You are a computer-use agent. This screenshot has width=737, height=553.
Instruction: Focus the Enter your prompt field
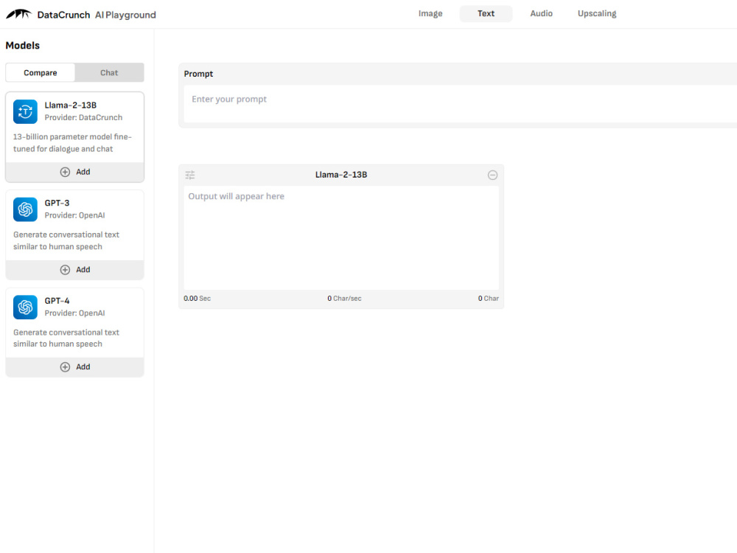(460, 104)
